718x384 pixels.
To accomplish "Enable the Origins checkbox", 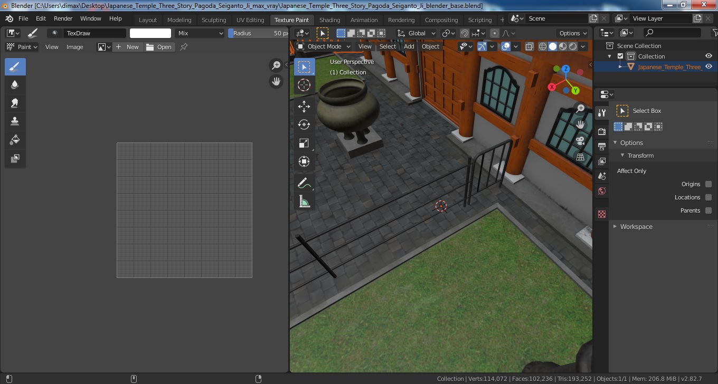I will pos(708,184).
